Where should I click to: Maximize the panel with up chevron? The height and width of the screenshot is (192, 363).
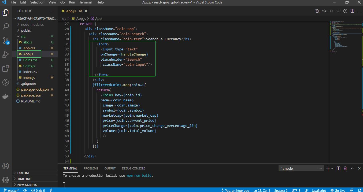352,168
